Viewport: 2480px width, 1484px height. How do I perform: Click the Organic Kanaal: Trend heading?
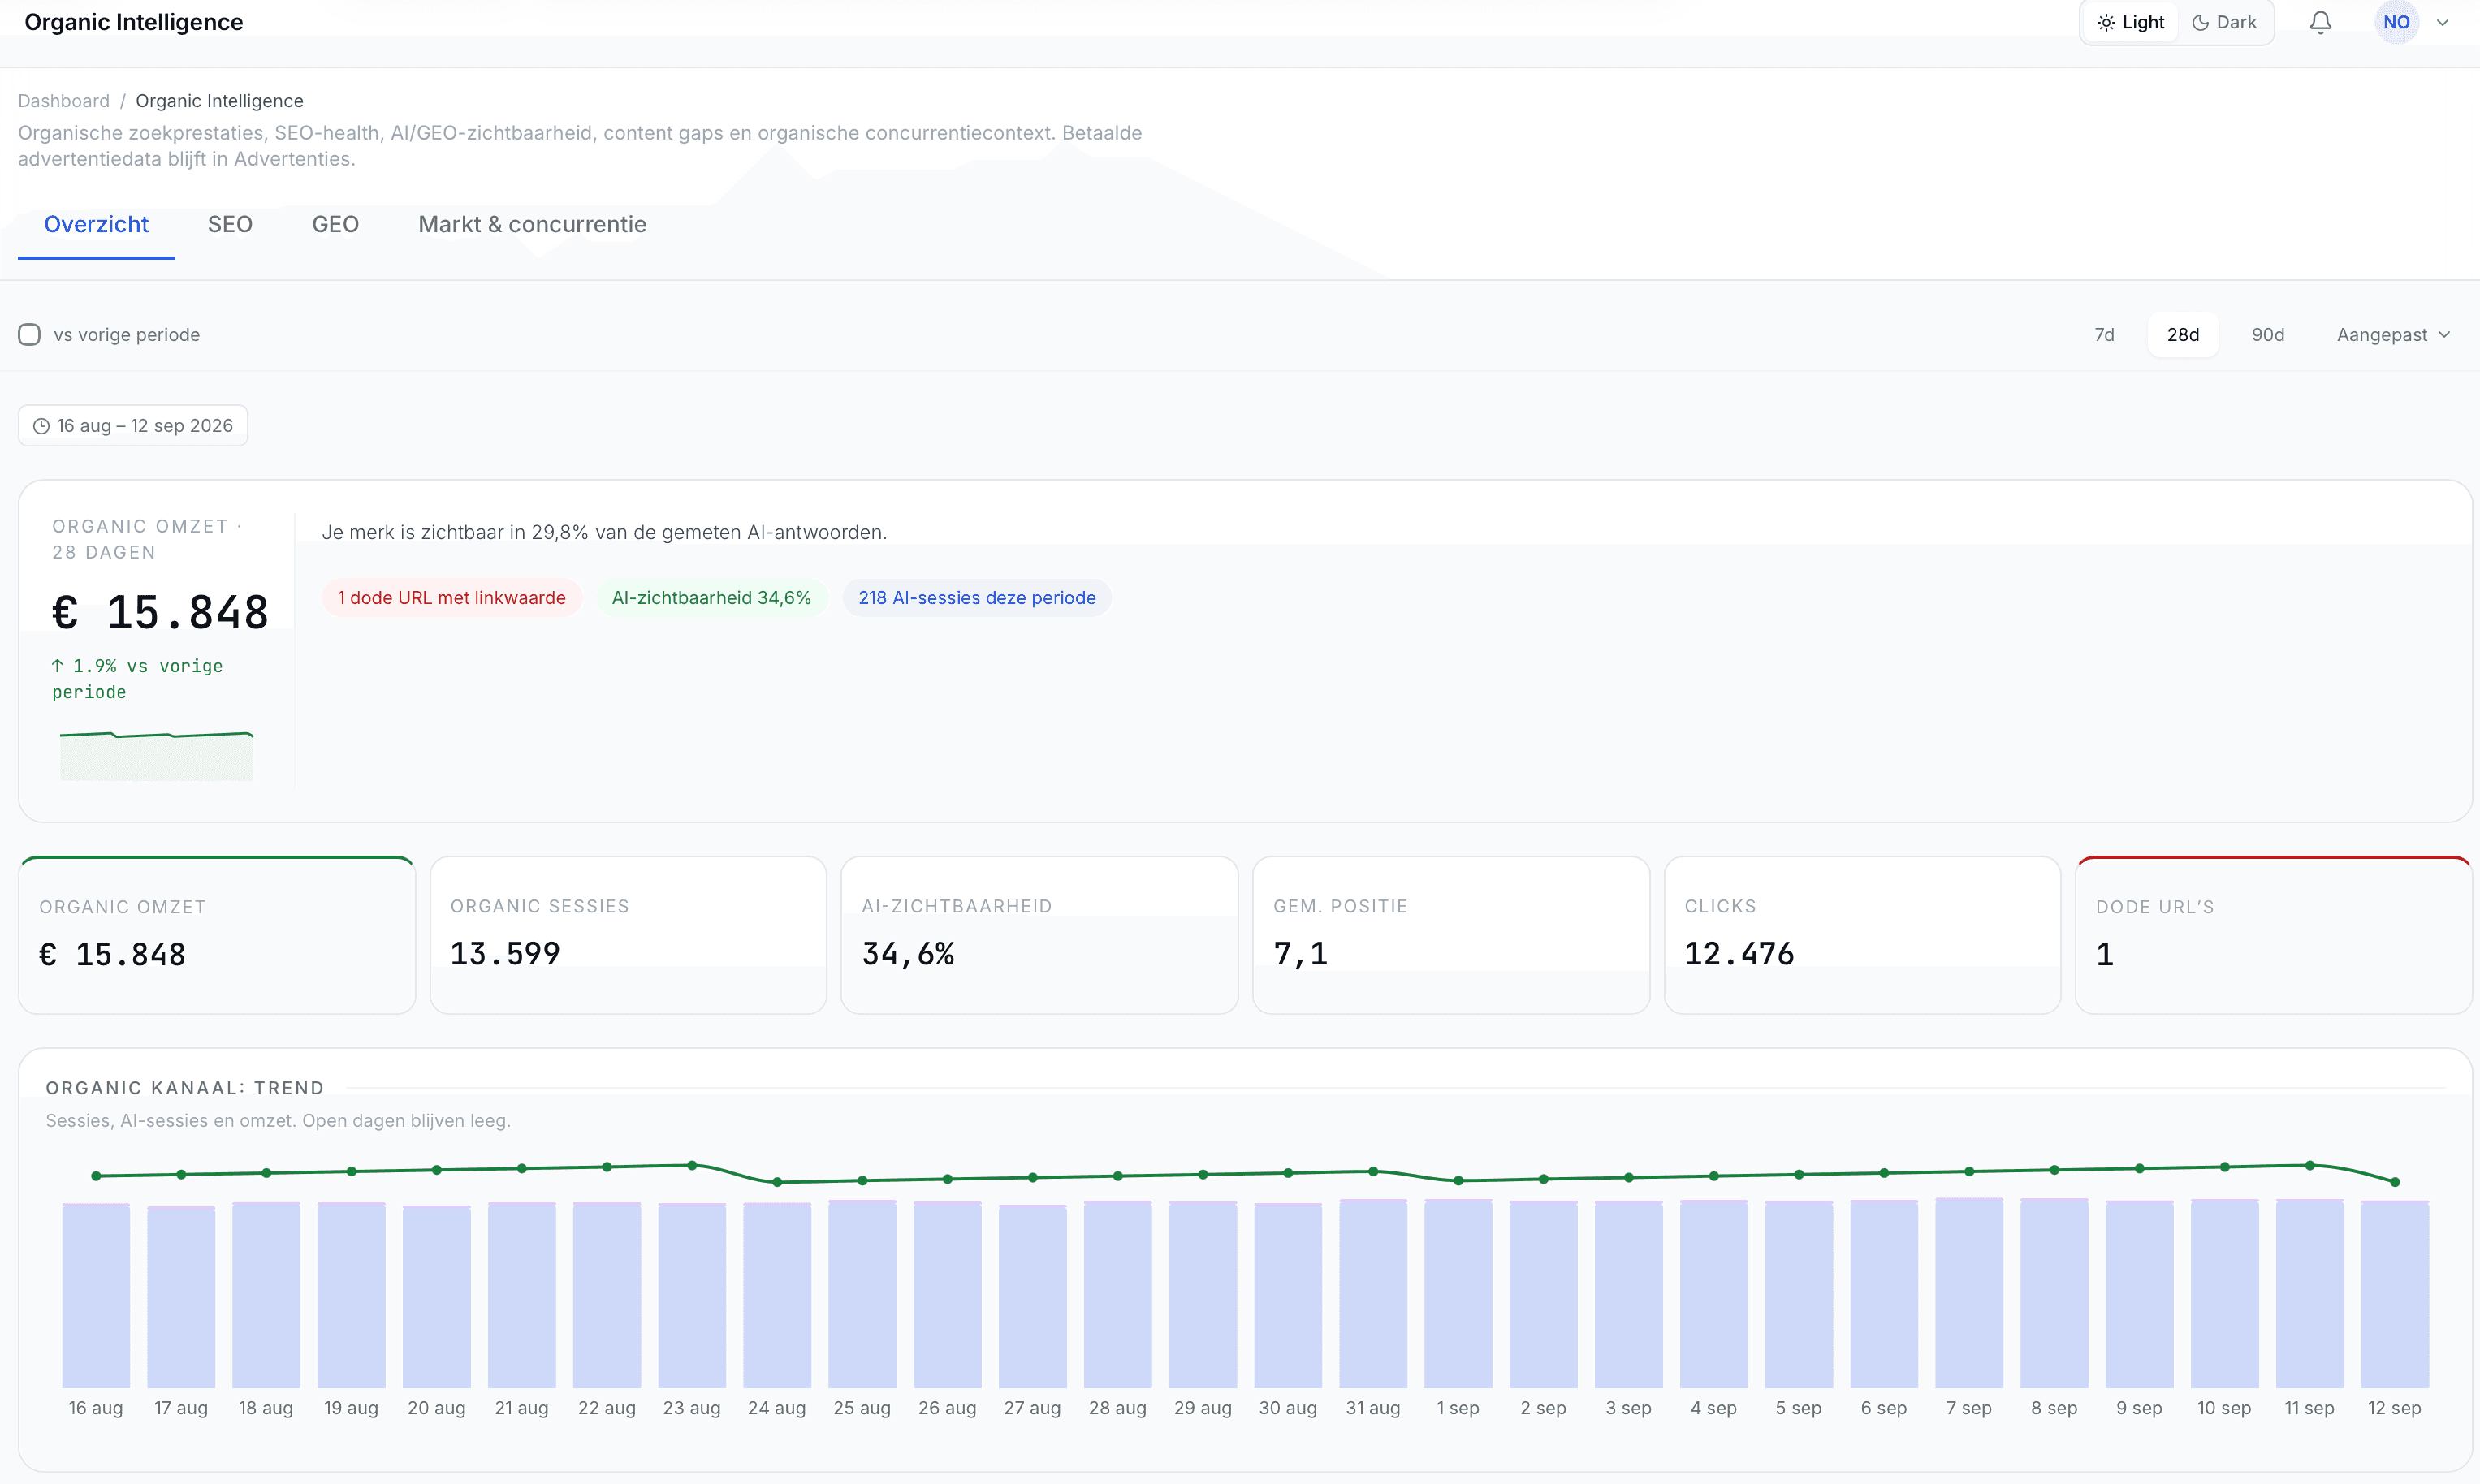(x=185, y=1088)
